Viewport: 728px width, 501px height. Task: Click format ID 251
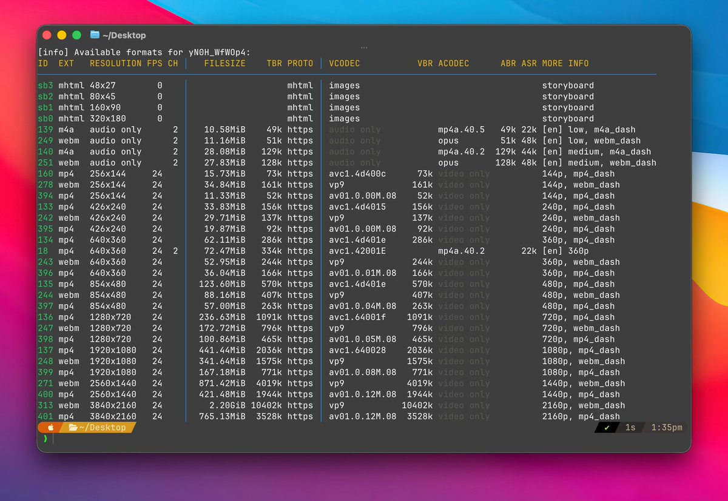tap(45, 163)
